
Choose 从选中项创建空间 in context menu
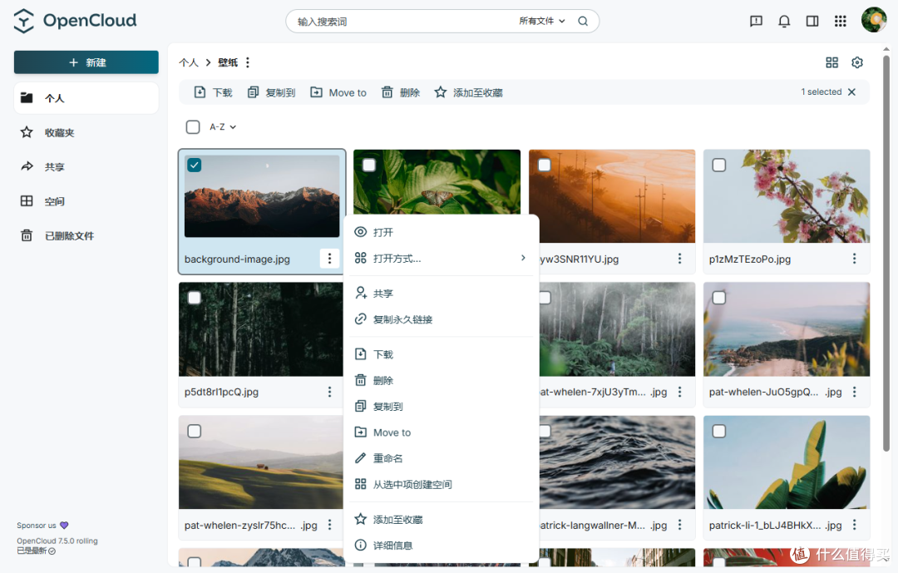(441, 484)
